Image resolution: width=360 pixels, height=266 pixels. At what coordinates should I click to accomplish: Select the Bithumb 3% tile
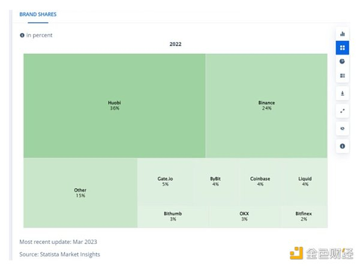pyautogui.click(x=173, y=216)
